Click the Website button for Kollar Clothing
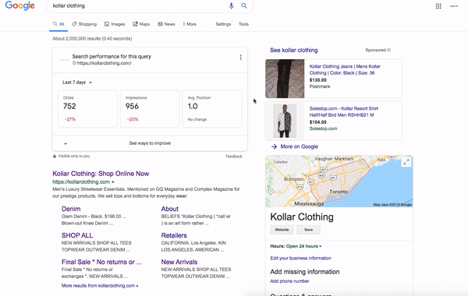This screenshot has height=296, width=468. [x=282, y=230]
